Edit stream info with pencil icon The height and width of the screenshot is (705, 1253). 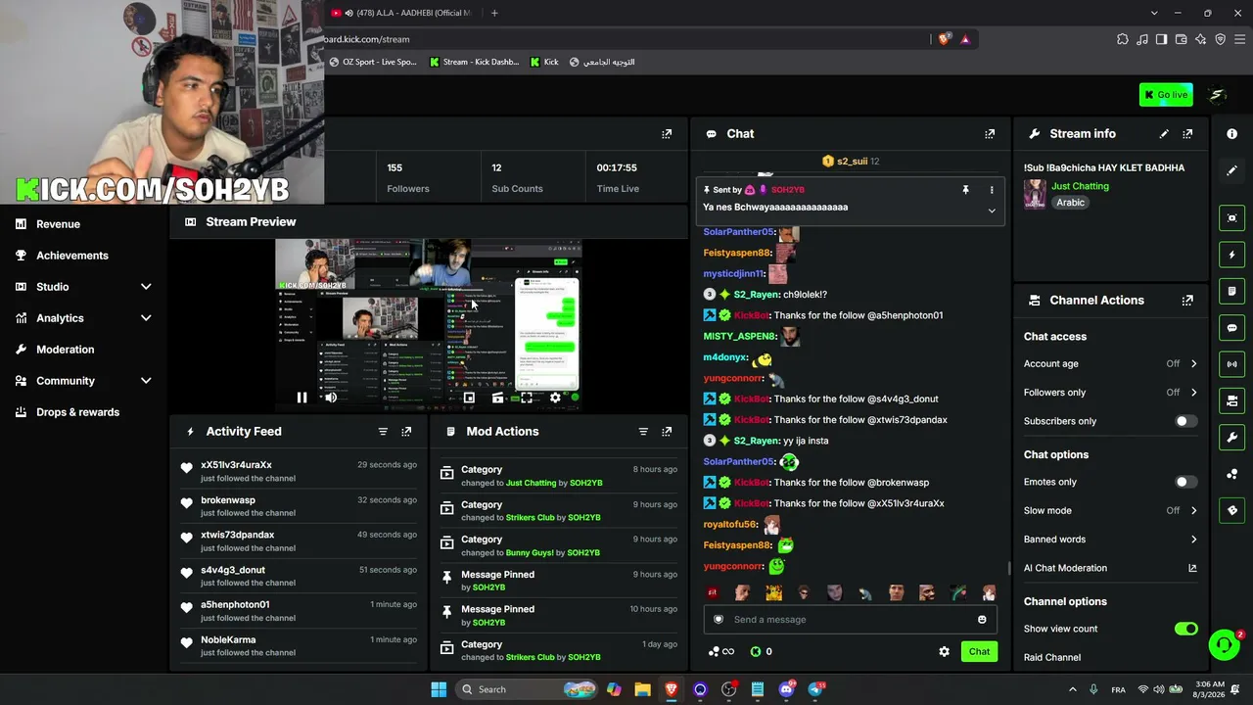(1164, 134)
